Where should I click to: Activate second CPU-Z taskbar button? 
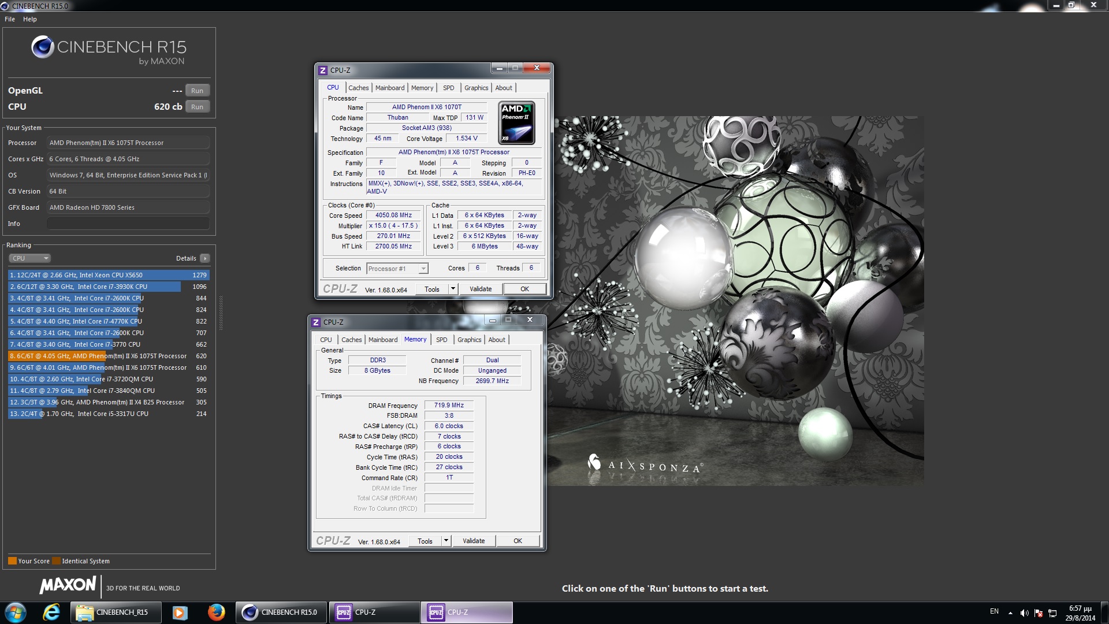[x=467, y=612]
